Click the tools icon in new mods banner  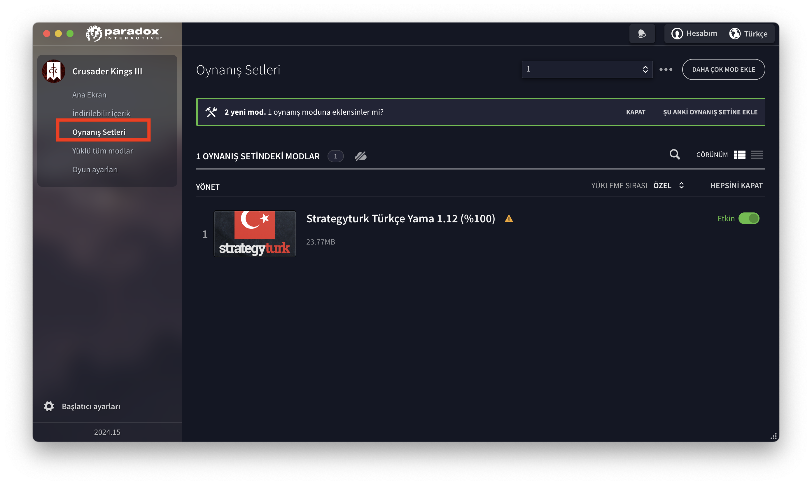tap(211, 112)
